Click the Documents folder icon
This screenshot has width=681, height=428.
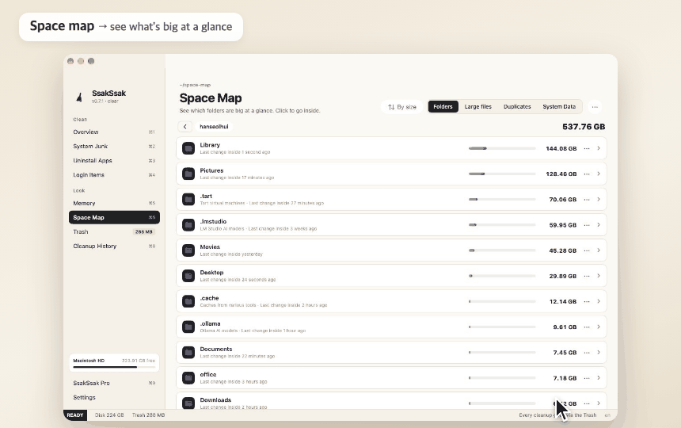pyautogui.click(x=188, y=353)
